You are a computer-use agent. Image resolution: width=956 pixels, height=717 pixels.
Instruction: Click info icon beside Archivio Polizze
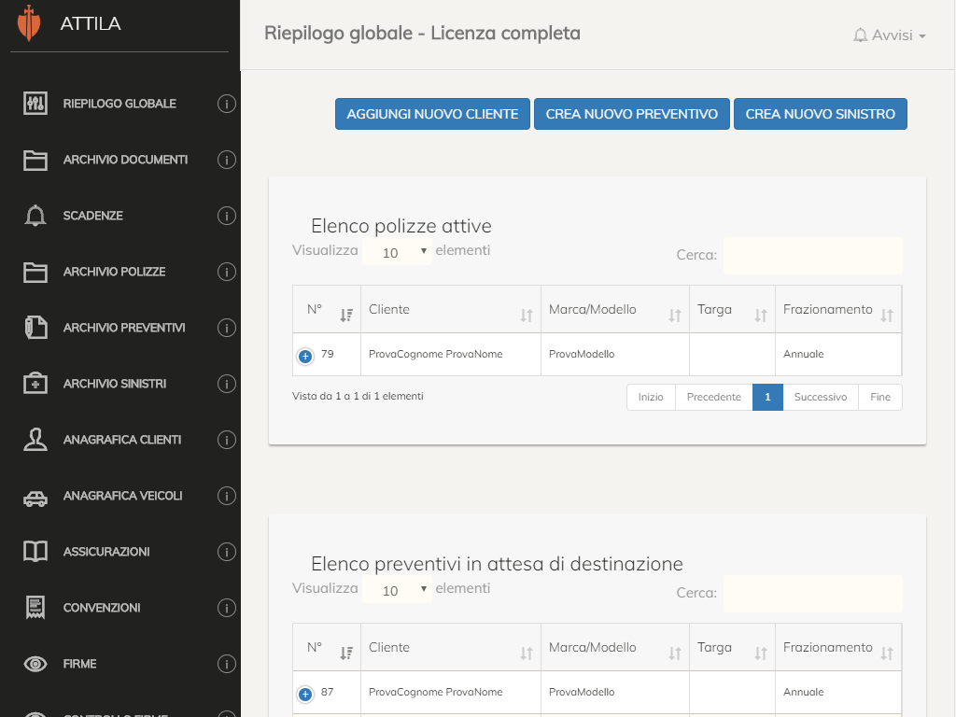(x=227, y=272)
